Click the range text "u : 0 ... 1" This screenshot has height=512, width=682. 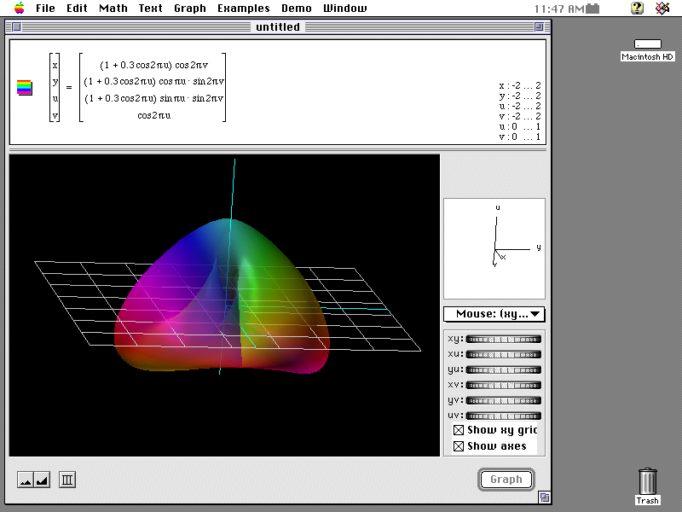coord(520,126)
